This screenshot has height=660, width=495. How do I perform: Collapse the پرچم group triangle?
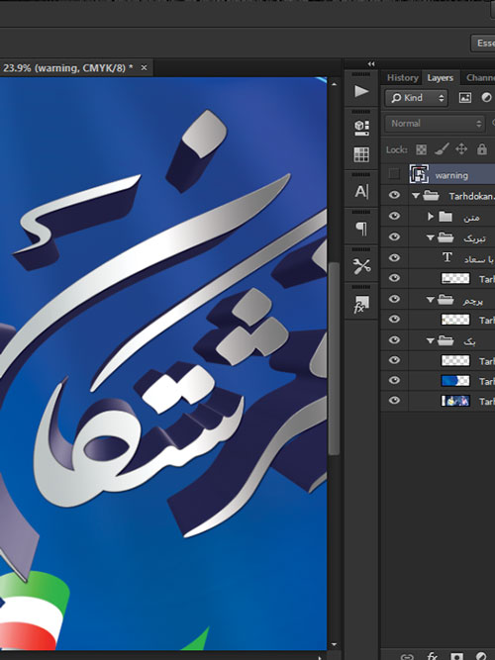tap(430, 300)
